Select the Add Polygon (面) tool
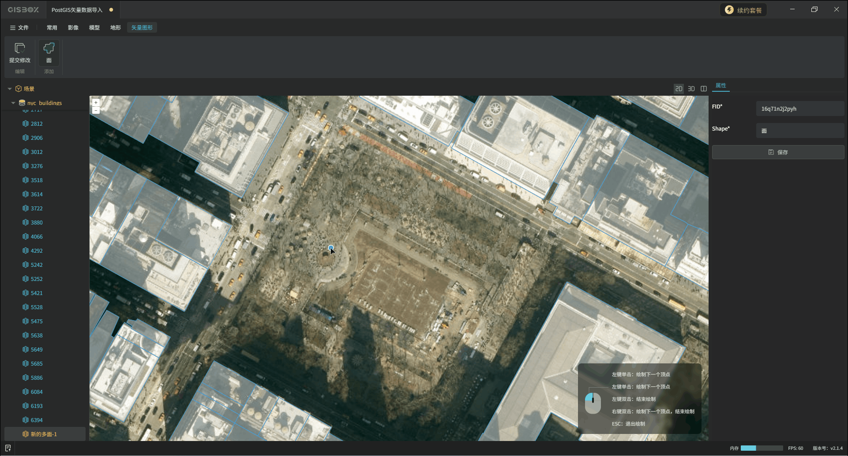848x456 pixels. tap(49, 48)
